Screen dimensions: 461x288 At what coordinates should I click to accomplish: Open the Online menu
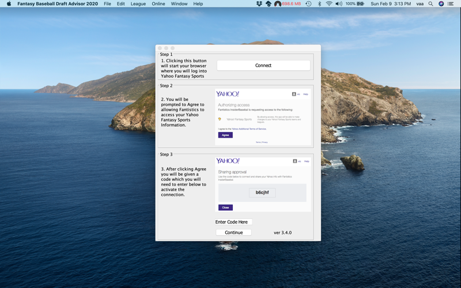point(158,4)
